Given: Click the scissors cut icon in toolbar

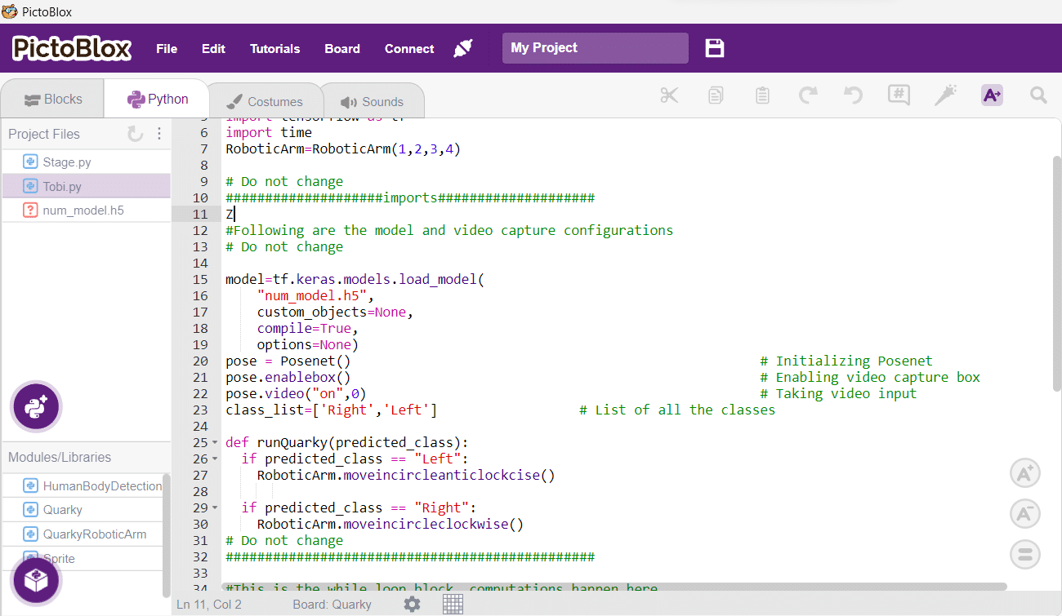Looking at the screenshot, I should click(669, 95).
